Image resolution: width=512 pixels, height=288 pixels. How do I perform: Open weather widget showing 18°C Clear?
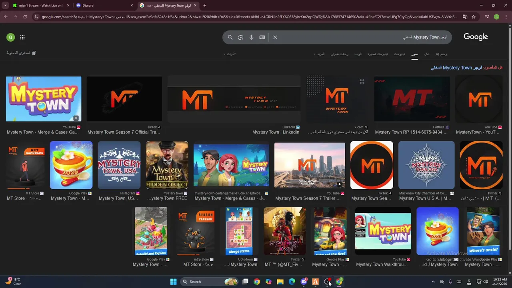click(14, 282)
